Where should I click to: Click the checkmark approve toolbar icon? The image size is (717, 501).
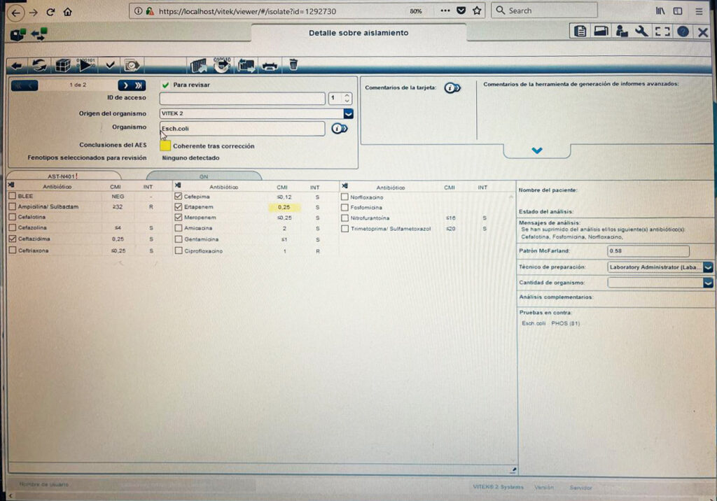coord(110,65)
